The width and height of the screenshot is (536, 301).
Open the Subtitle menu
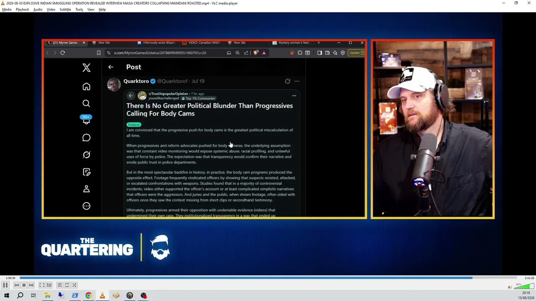click(x=65, y=10)
